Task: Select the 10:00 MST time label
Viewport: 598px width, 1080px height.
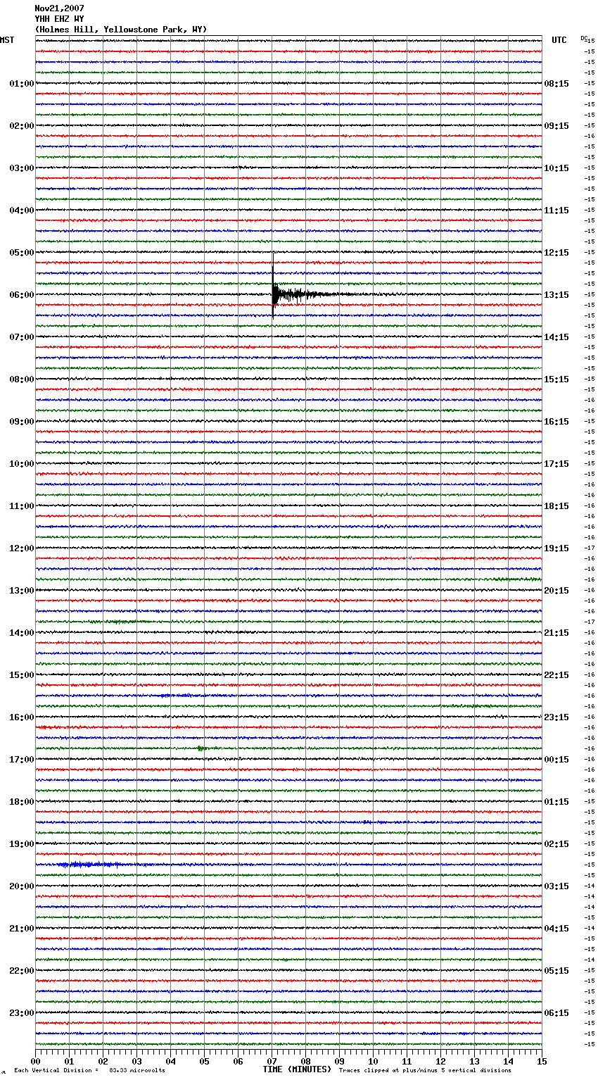Action: (x=21, y=464)
